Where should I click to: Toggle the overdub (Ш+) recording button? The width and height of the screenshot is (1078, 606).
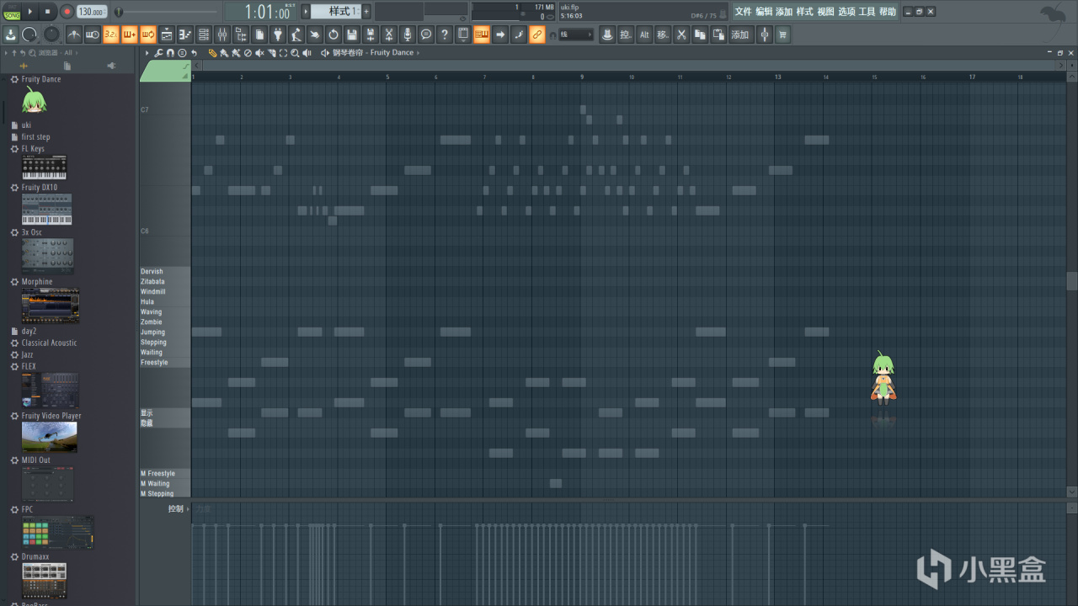(x=129, y=35)
